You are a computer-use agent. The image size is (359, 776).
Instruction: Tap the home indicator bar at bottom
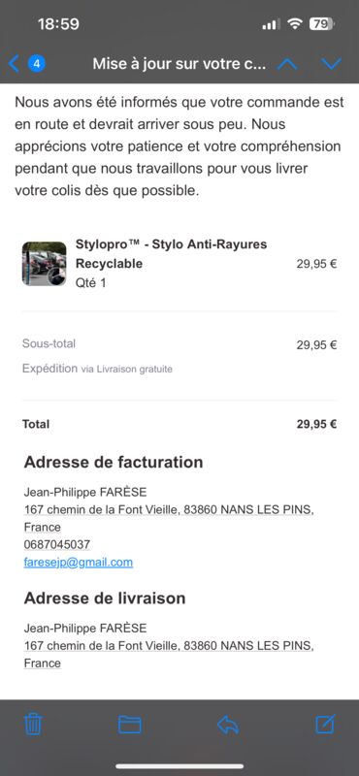pos(179,766)
